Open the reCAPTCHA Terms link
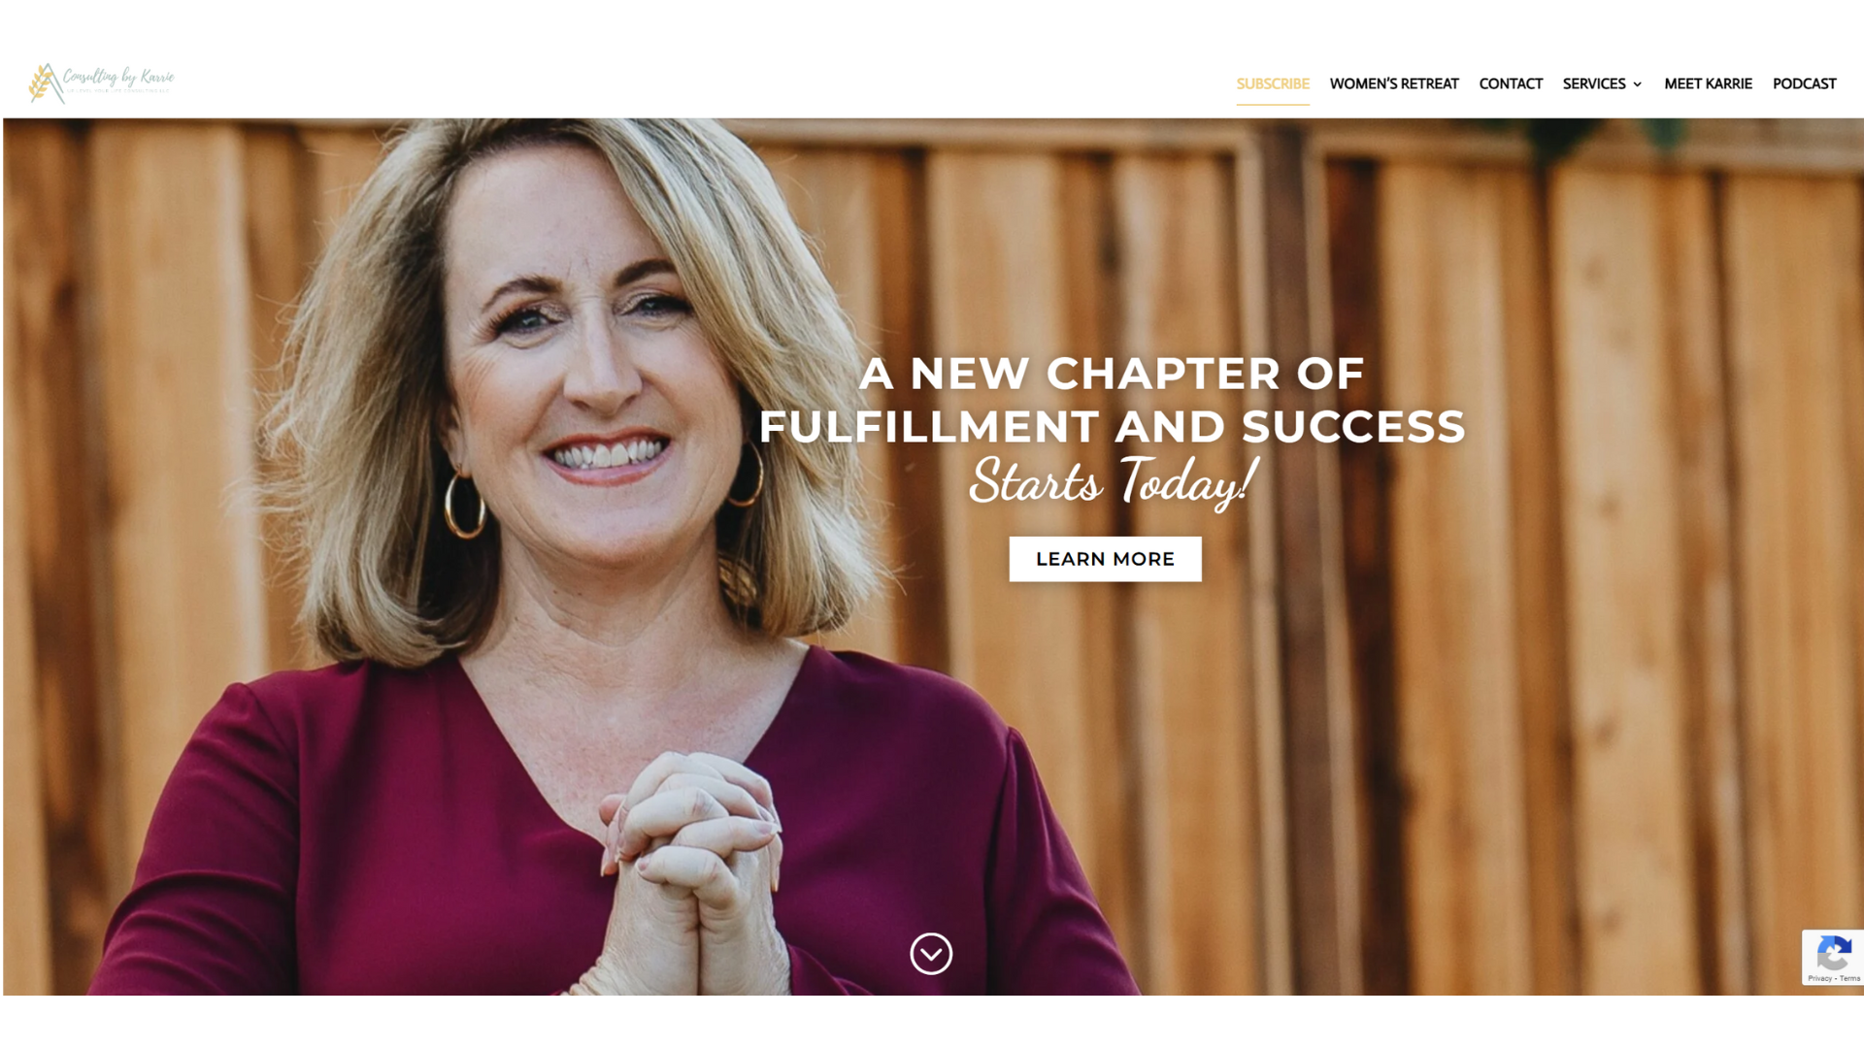This screenshot has width=1864, height=1048. pos(1849,978)
